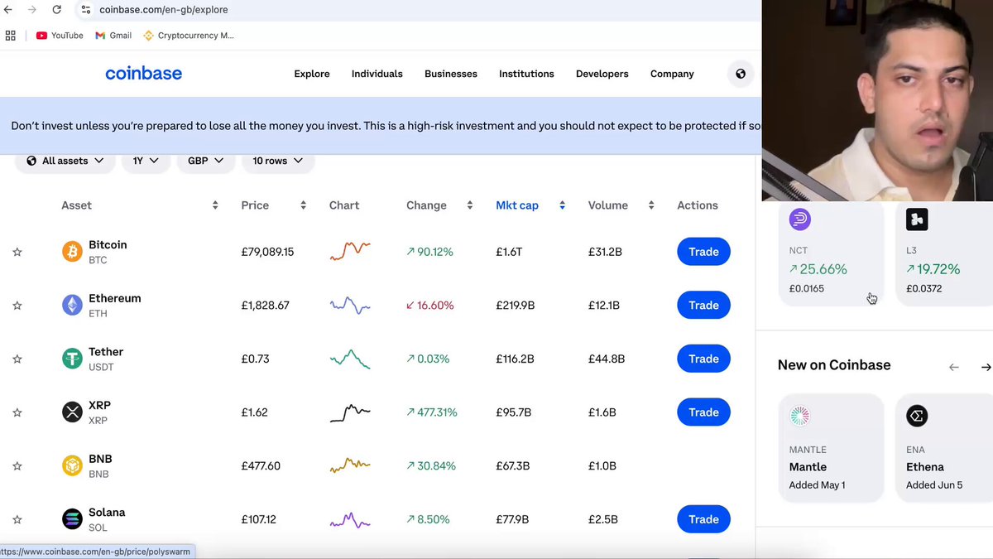Screen dimensions: 993x559
Task: Click the L3 token icon
Action: click(x=917, y=219)
